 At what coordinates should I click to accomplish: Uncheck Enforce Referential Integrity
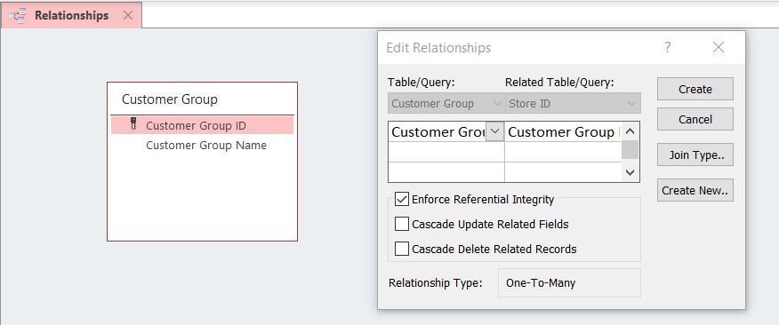[x=401, y=200]
